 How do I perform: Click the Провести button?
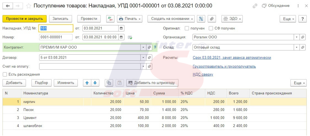[x=89, y=19]
